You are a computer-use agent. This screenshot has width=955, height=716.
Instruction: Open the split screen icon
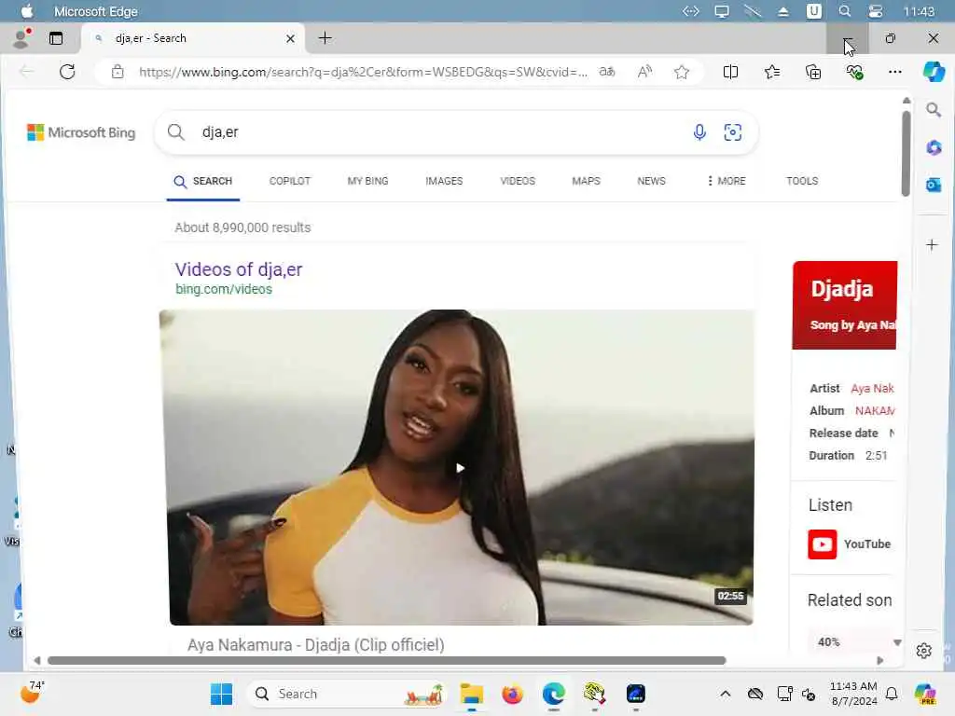(x=730, y=72)
